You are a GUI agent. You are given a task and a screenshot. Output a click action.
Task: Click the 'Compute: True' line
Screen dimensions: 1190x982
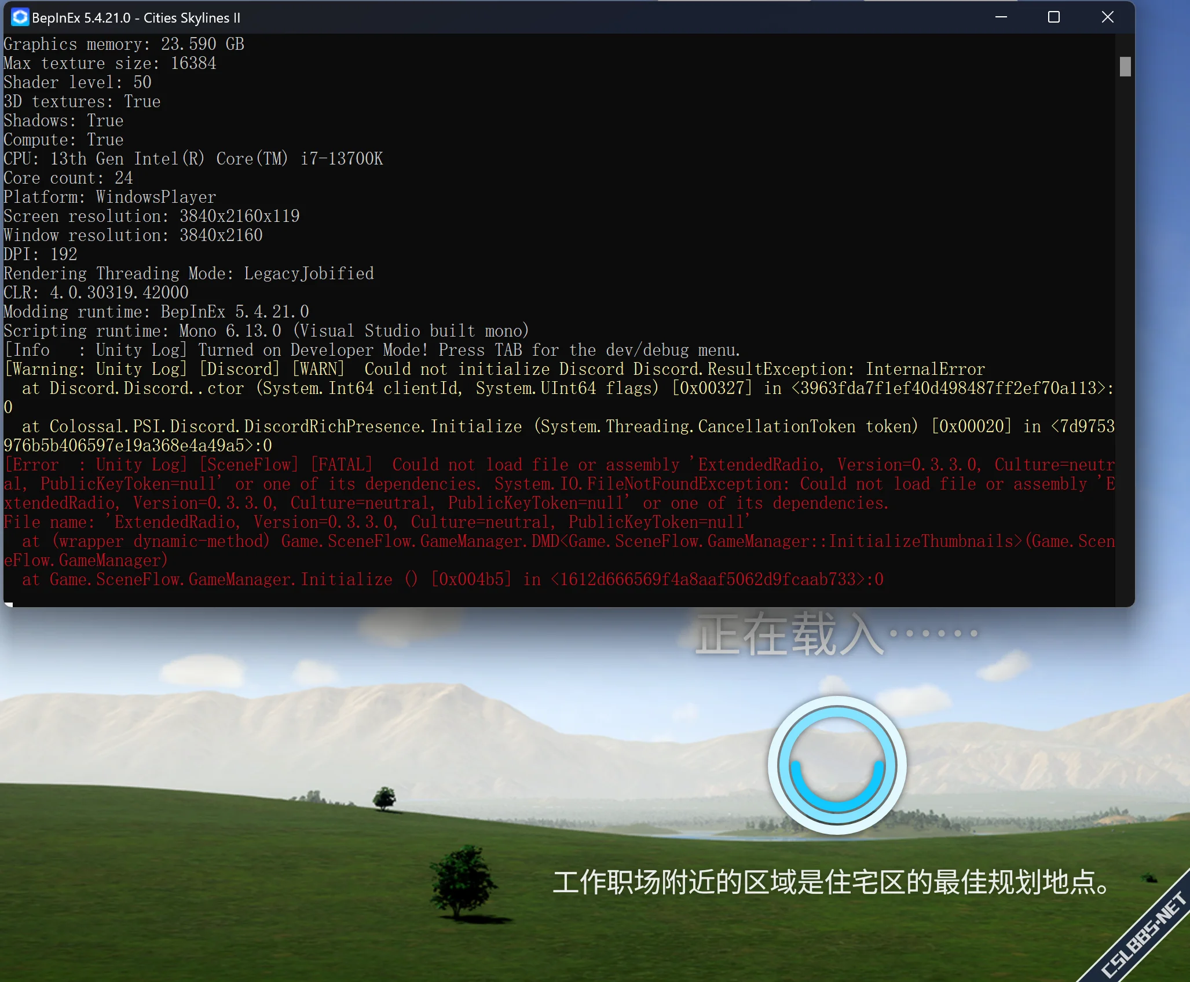point(64,140)
